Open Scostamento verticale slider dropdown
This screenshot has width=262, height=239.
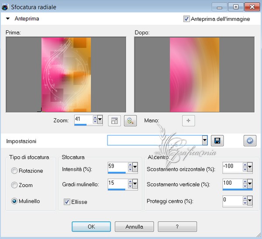[x=250, y=184]
